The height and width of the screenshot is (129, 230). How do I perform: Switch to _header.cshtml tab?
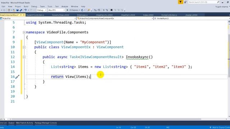click(x=191, y=15)
